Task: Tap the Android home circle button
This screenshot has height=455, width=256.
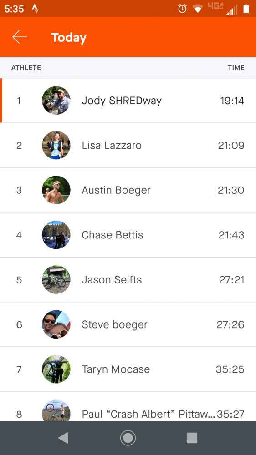Action: click(128, 438)
